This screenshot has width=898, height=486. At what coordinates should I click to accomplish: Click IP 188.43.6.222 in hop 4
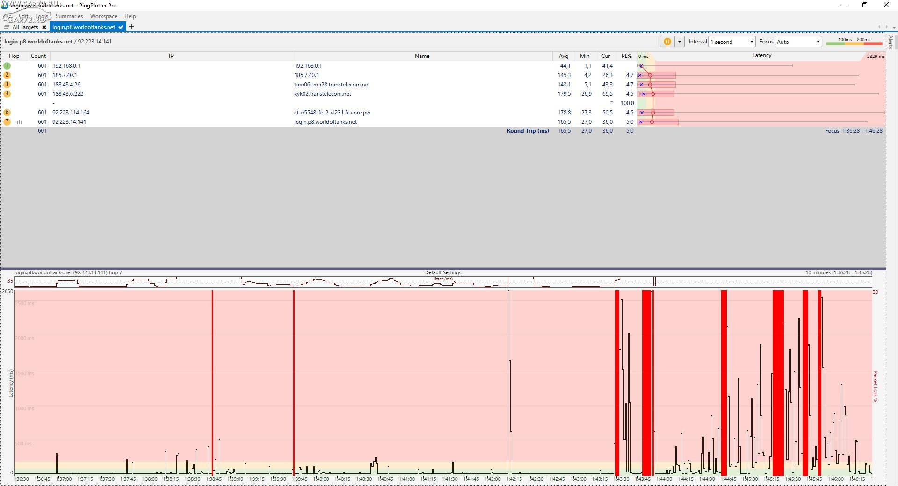click(x=68, y=94)
